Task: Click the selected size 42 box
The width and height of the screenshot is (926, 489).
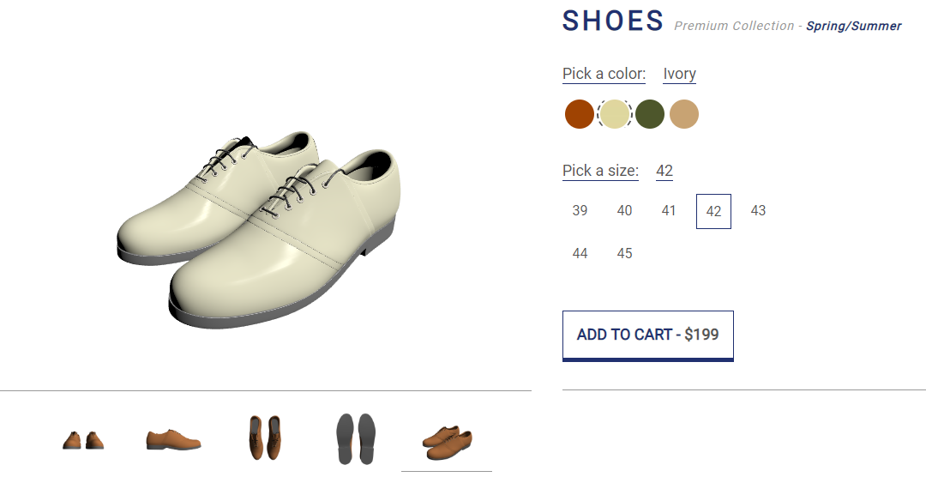Action: 713,211
